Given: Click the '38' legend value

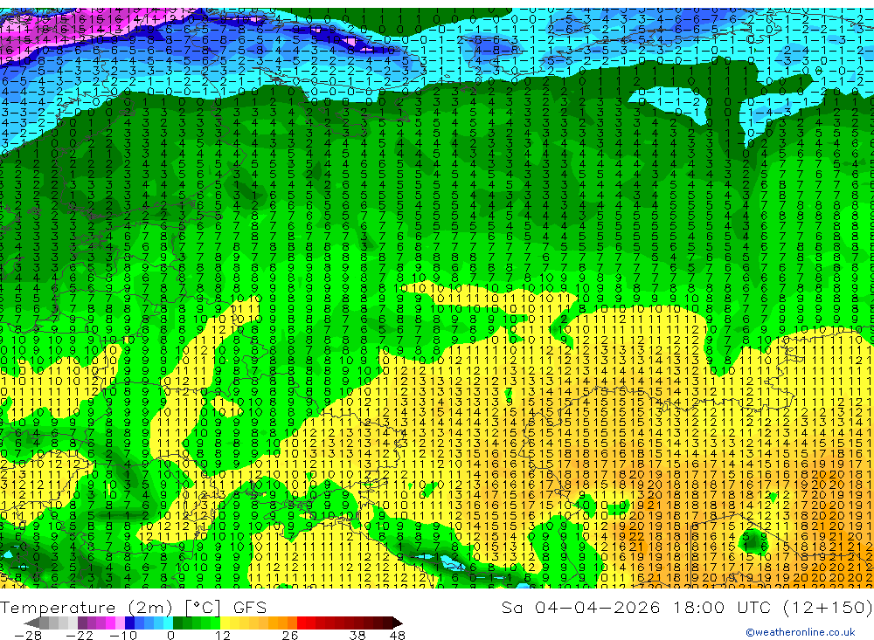Looking at the screenshot, I should click(x=357, y=636).
